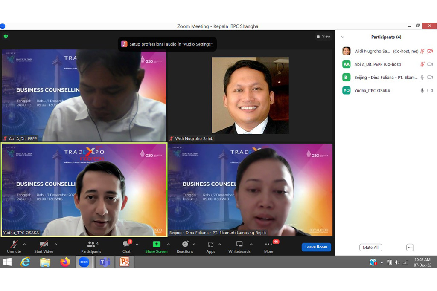Viewport: 437px width, 291px height.
Task: Open the Chat panel
Action: [x=126, y=246]
